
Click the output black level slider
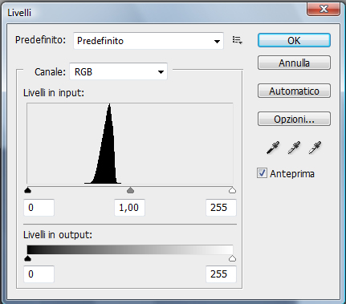tap(27, 258)
